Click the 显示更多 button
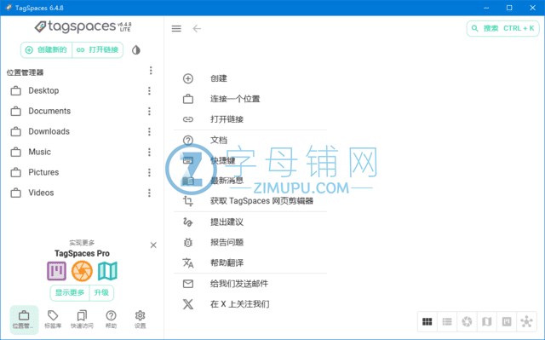The image size is (545, 340). 70,293
